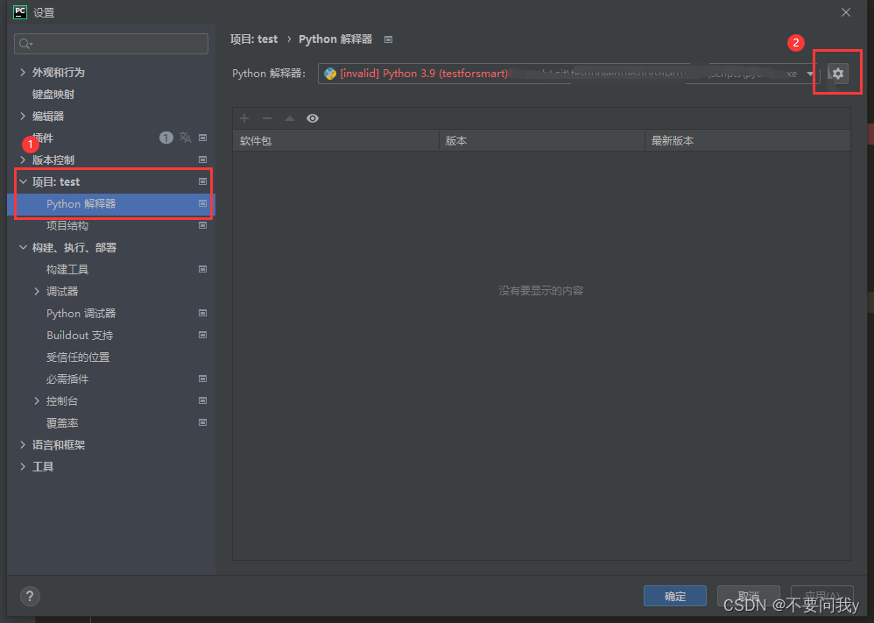This screenshot has width=874, height=623.
Task: Click project-level icon in 构建工具 row
Action: pos(203,269)
